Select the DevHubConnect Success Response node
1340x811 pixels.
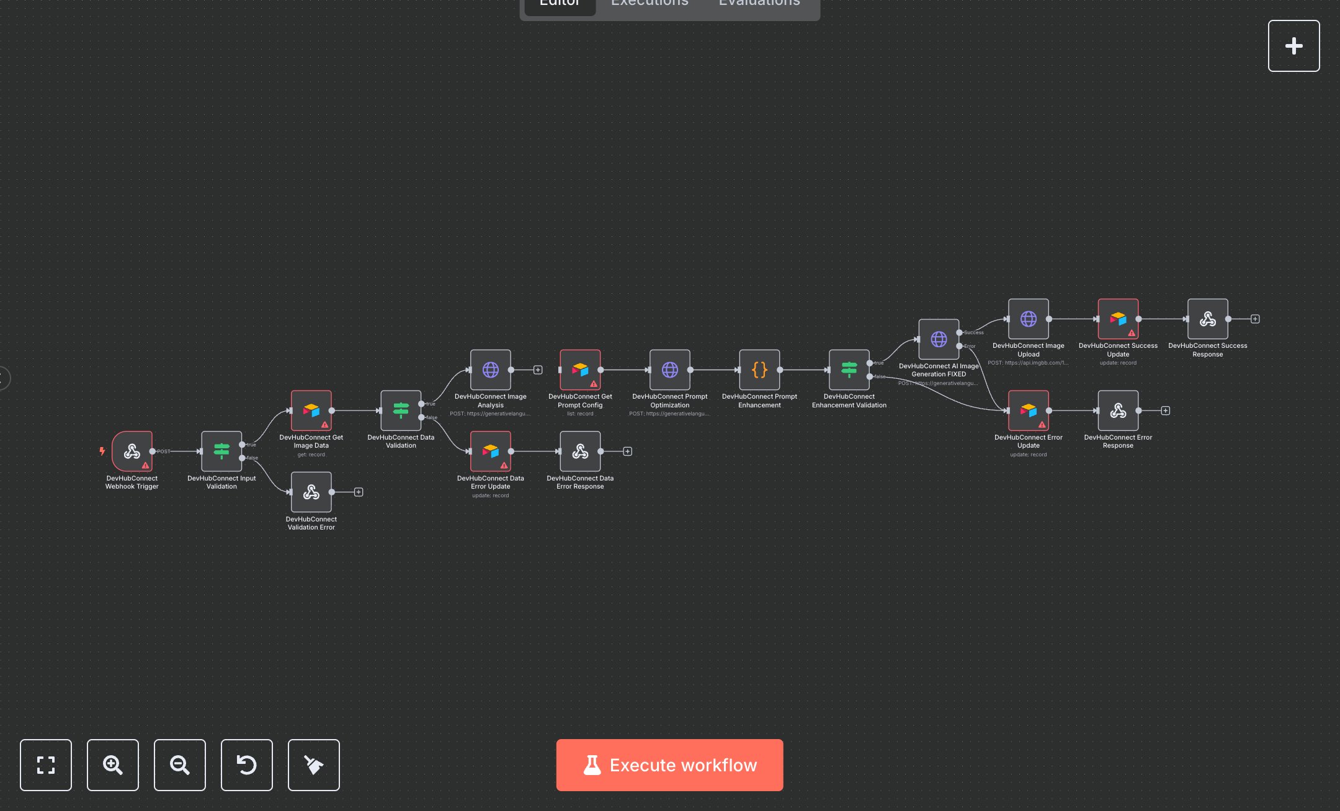coord(1207,319)
